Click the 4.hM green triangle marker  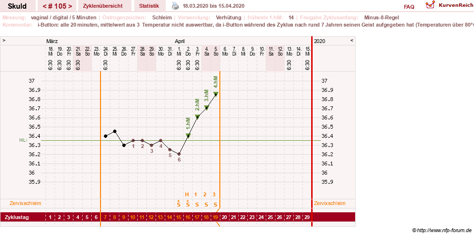pyautogui.click(x=215, y=93)
